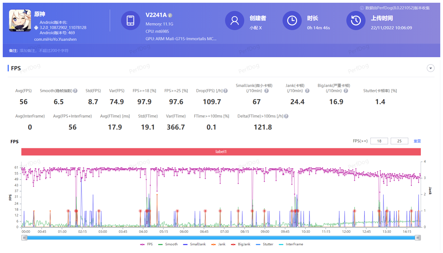Click the upload timestamp 22/11/2022 10:06:09

coord(392,28)
